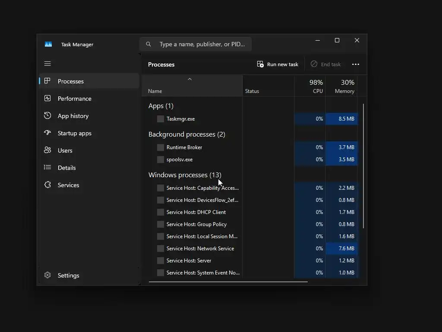
Task: Toggle the sort chevron above Name column
Action: click(x=190, y=80)
